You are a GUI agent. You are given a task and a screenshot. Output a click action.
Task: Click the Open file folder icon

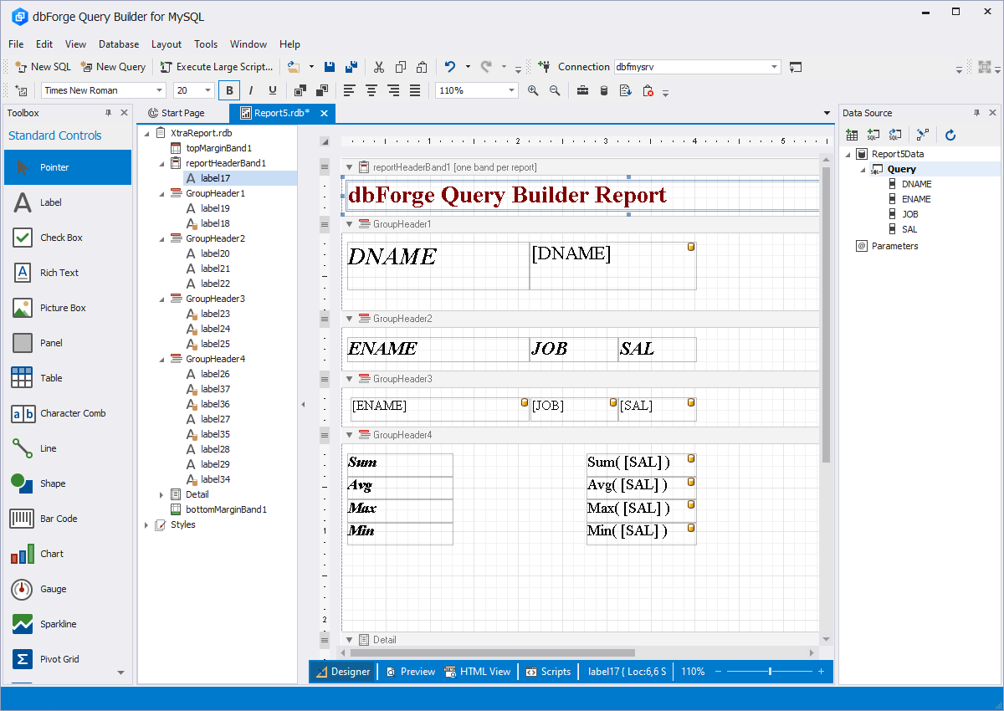(293, 67)
